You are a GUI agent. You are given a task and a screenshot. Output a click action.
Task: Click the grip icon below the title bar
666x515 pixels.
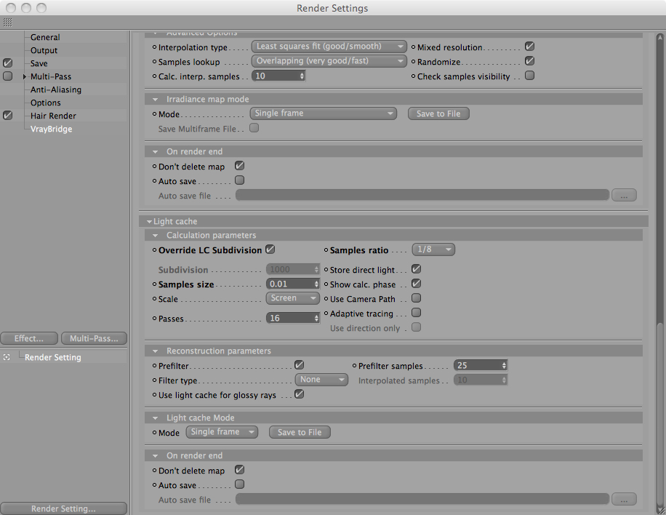[x=8, y=22]
